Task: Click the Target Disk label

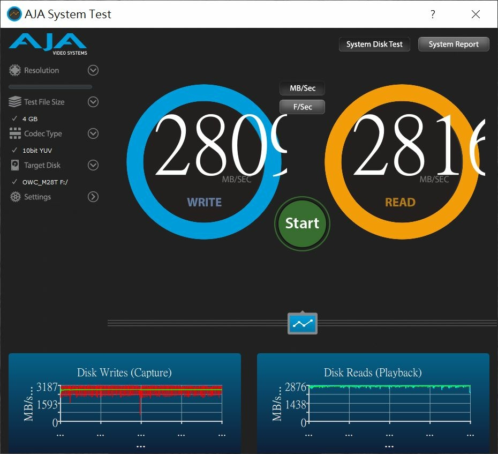Action: coord(42,165)
